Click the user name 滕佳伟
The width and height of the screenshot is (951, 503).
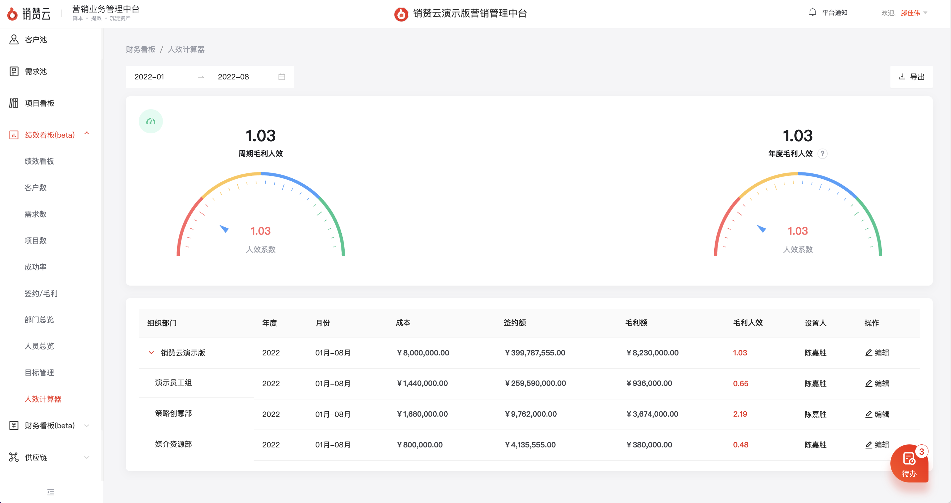(910, 13)
